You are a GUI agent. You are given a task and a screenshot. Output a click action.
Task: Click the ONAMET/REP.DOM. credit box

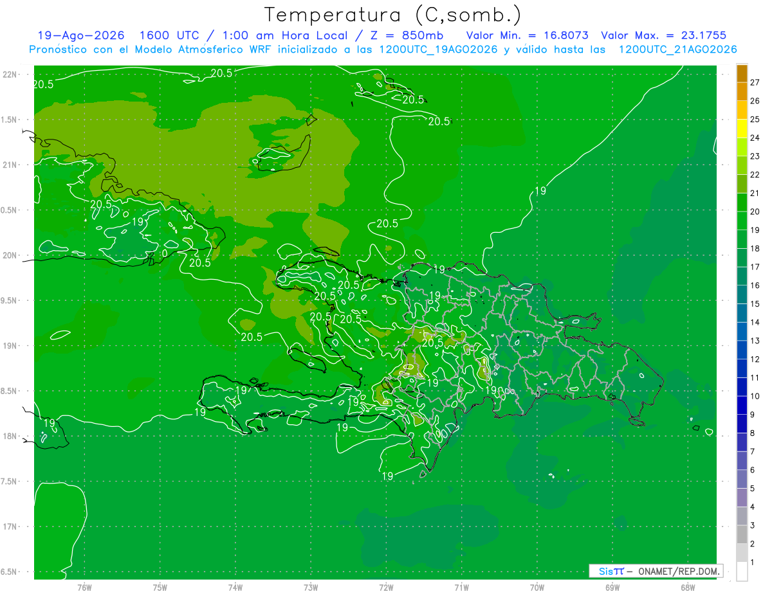coord(656,571)
